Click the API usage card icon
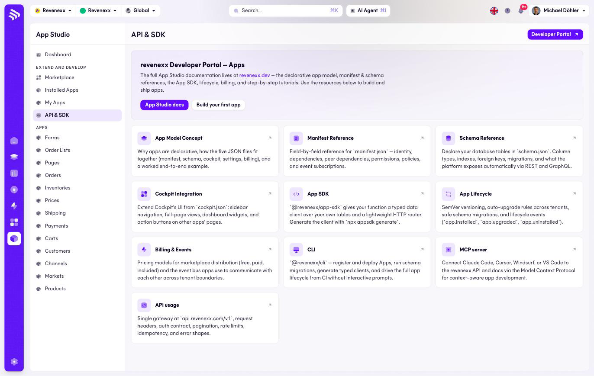The width and height of the screenshot is (594, 376). [144, 305]
